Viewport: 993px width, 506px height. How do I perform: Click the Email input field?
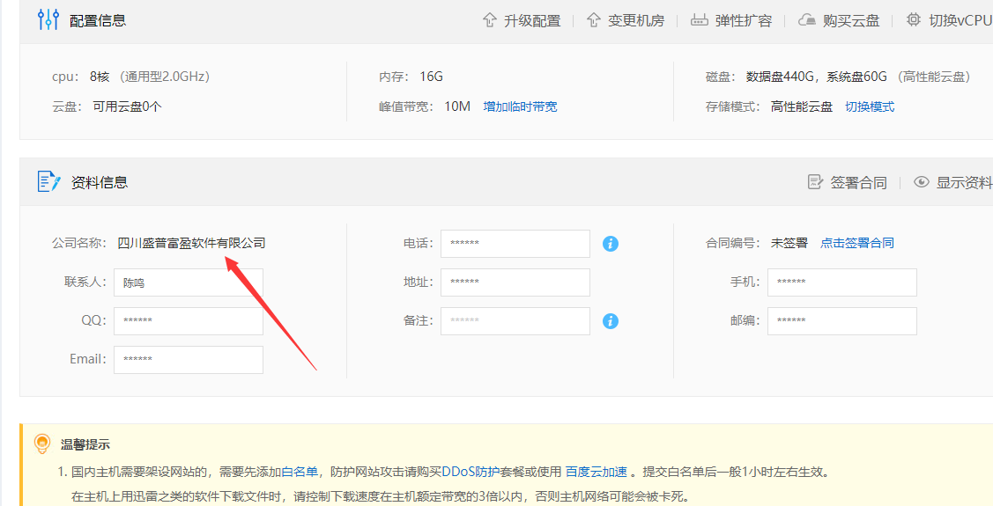(x=189, y=360)
